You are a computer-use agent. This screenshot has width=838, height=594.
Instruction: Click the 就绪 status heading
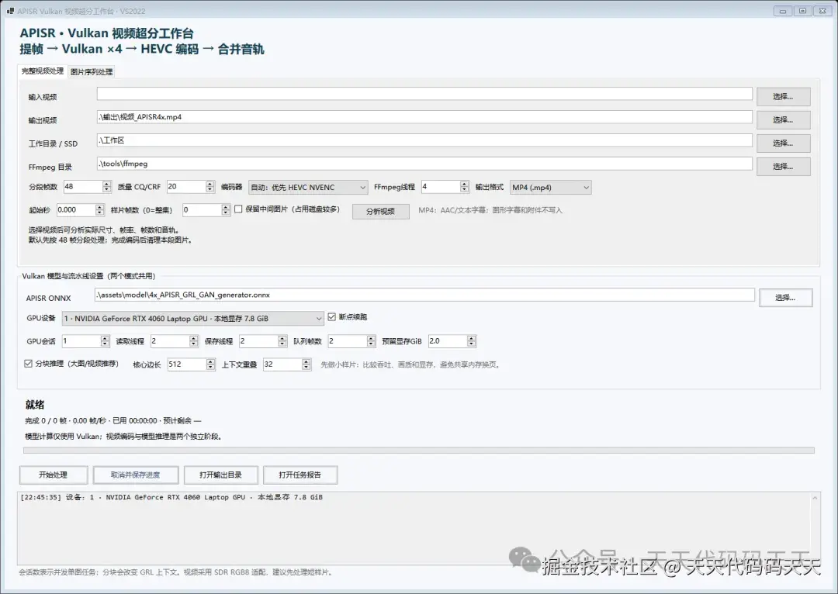point(35,405)
